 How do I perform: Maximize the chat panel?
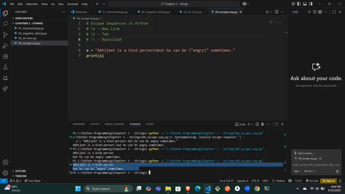tap(334, 12)
